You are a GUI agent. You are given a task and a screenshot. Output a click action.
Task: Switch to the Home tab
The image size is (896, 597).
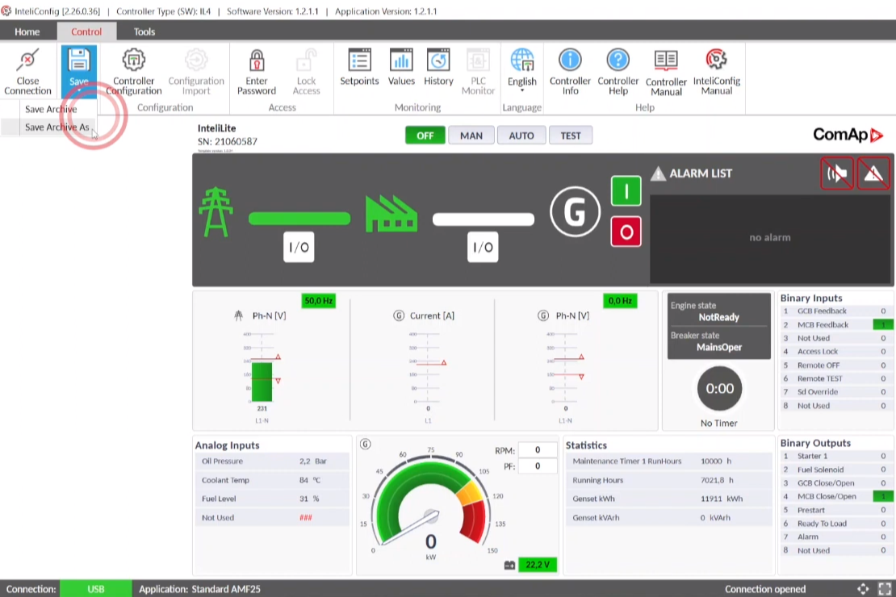27,31
